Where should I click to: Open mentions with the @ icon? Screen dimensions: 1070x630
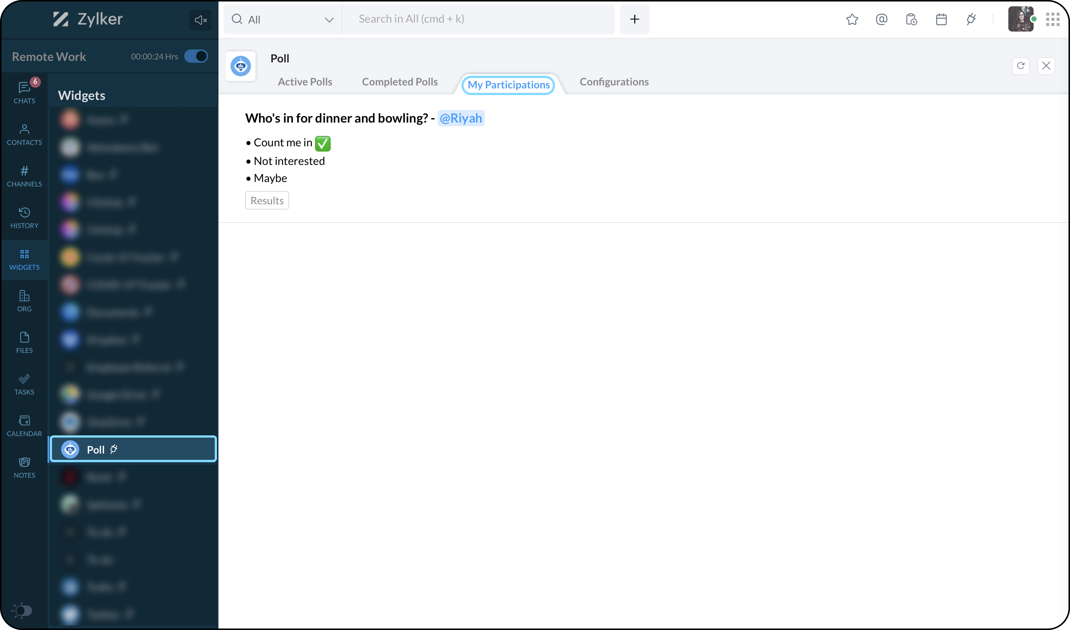(x=882, y=20)
